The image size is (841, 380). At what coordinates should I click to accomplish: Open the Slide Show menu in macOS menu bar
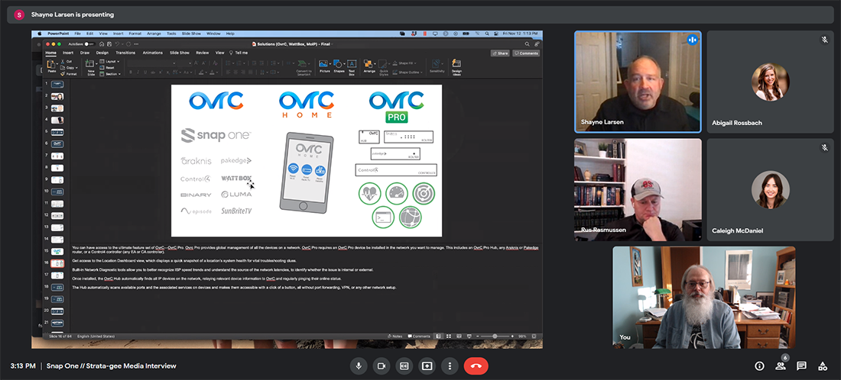[x=191, y=33]
